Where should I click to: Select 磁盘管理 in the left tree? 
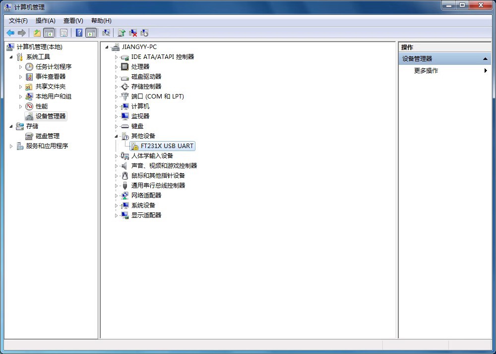tap(48, 136)
